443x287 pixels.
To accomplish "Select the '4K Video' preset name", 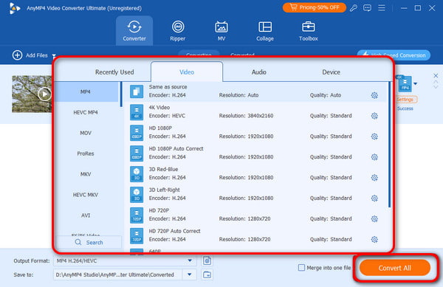I will tap(159, 108).
